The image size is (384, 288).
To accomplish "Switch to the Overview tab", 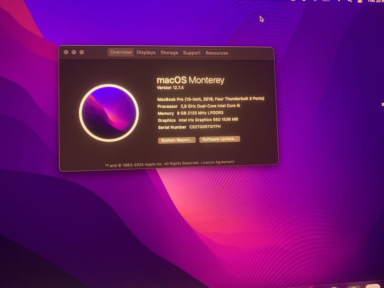I will [x=121, y=52].
